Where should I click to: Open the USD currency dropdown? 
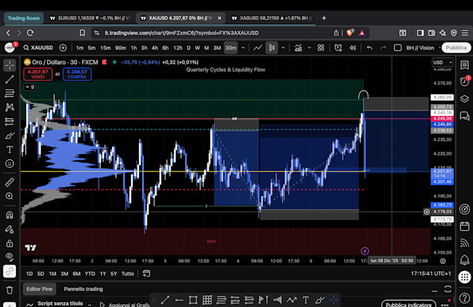coord(442,63)
